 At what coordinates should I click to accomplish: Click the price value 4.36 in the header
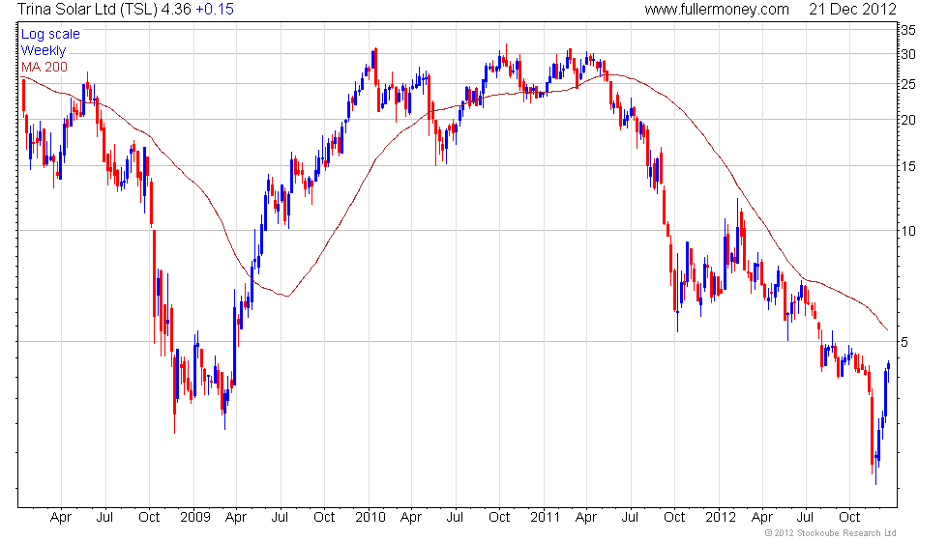tap(176, 10)
